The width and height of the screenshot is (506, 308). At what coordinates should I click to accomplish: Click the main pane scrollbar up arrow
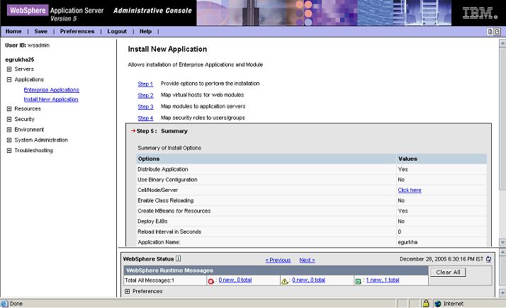coord(502,42)
